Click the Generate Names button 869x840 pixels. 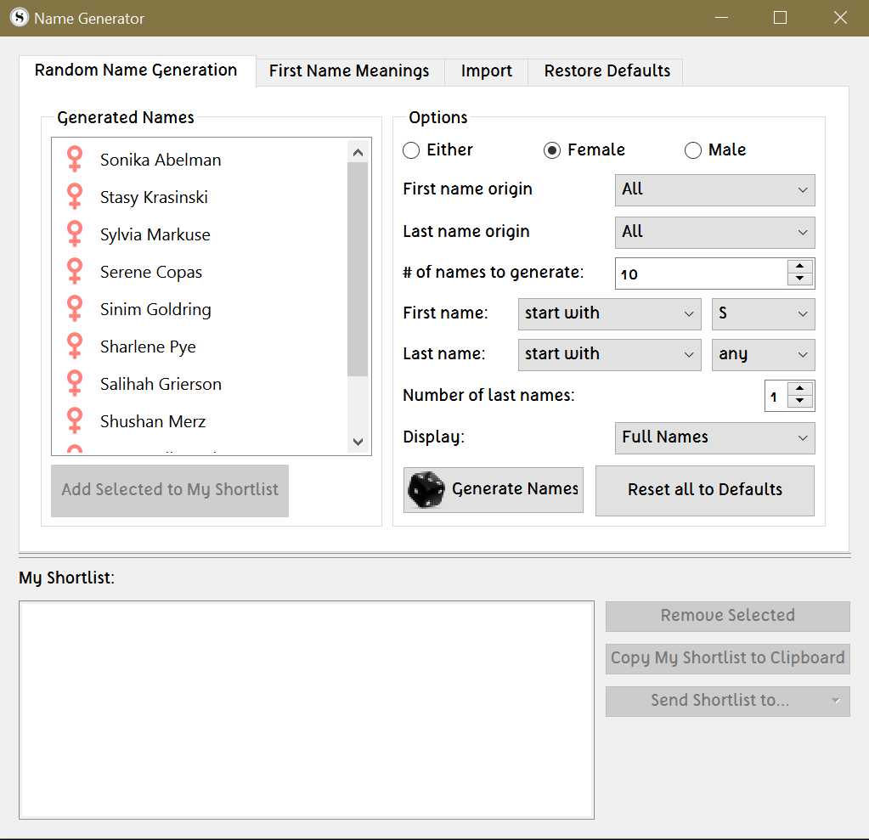coord(494,490)
